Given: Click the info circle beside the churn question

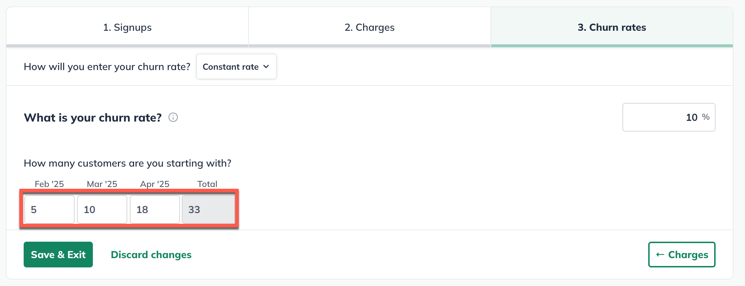Looking at the screenshot, I should tap(173, 118).
